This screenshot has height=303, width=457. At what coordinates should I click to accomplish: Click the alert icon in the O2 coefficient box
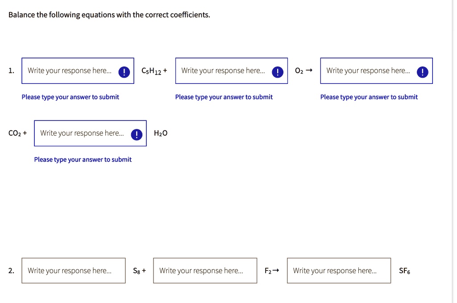pos(278,72)
